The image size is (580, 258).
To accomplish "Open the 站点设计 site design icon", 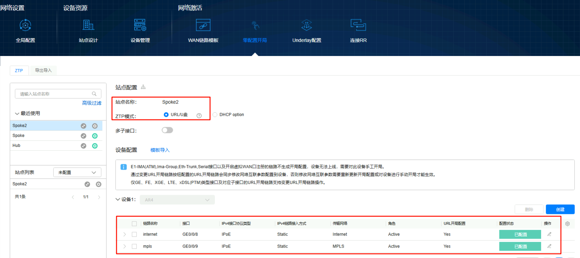I will (88, 25).
